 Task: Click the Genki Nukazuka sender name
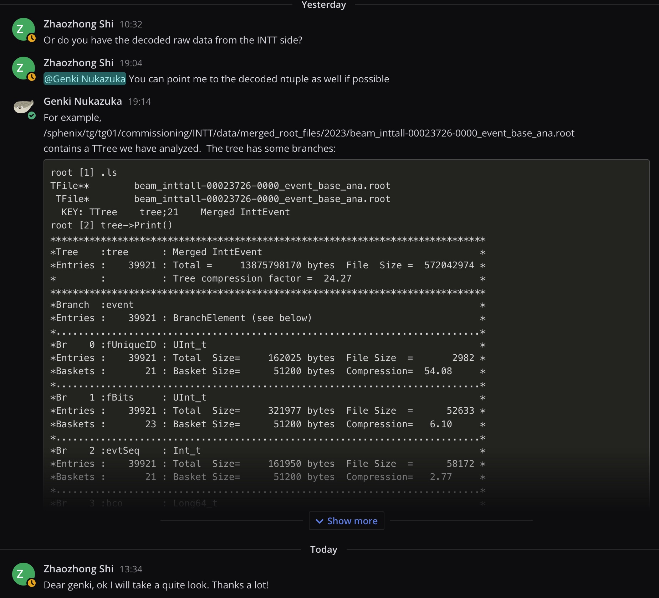point(83,102)
